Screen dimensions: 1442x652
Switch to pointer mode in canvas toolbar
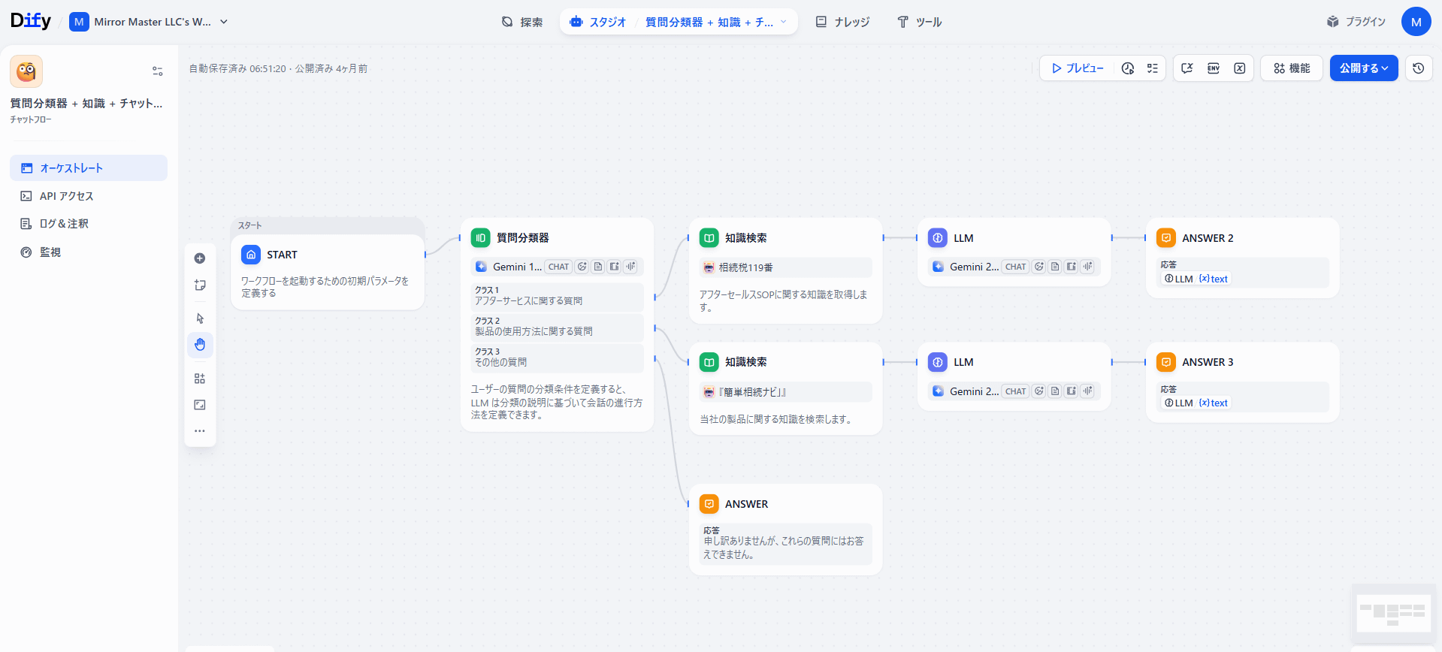pyautogui.click(x=200, y=318)
